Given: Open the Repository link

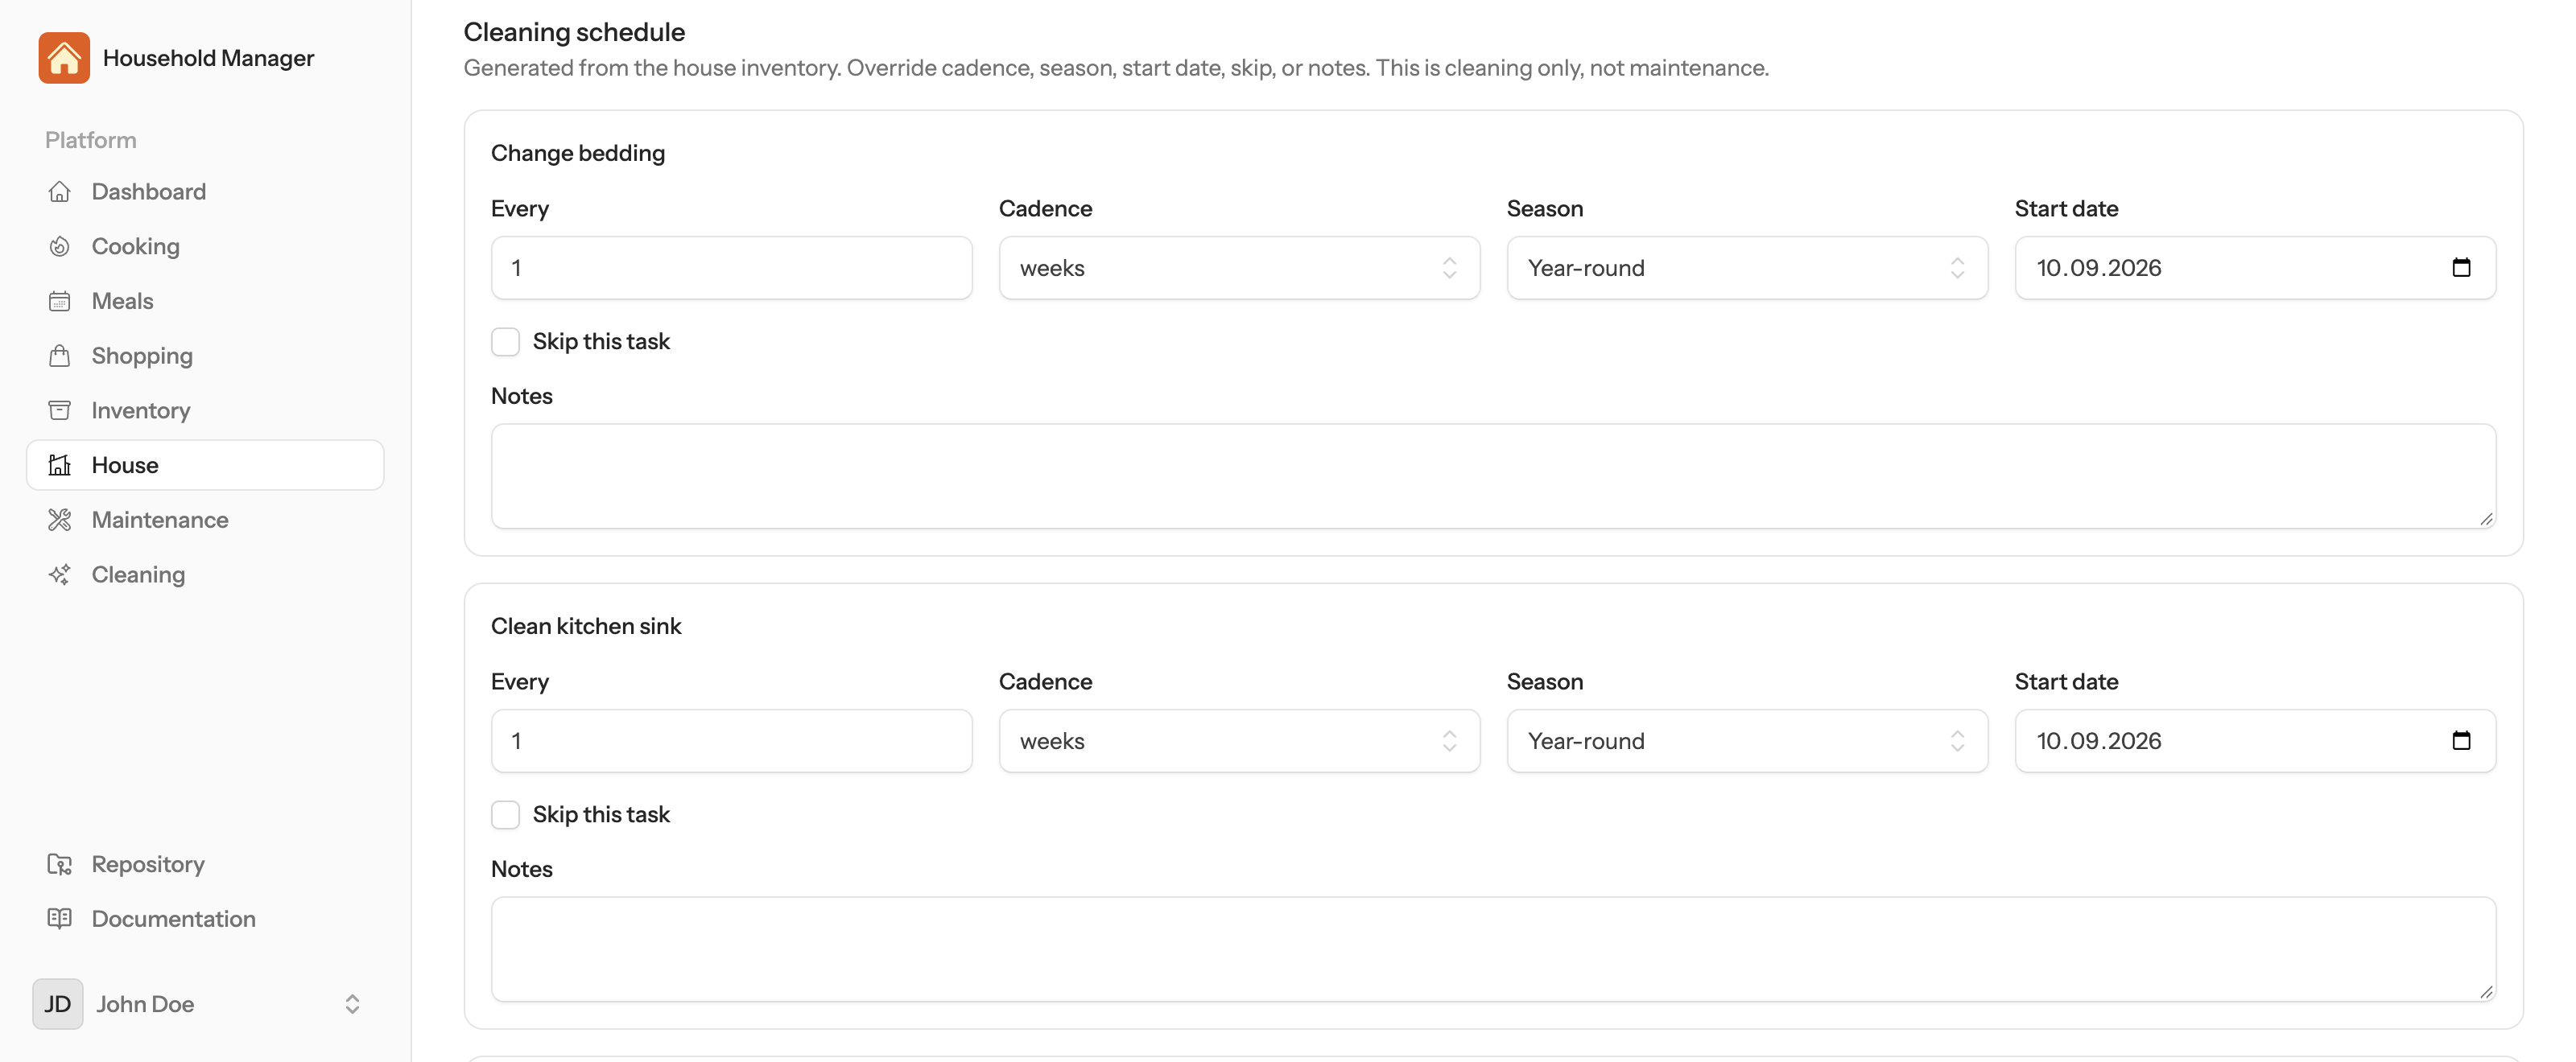Looking at the screenshot, I should 205,864.
